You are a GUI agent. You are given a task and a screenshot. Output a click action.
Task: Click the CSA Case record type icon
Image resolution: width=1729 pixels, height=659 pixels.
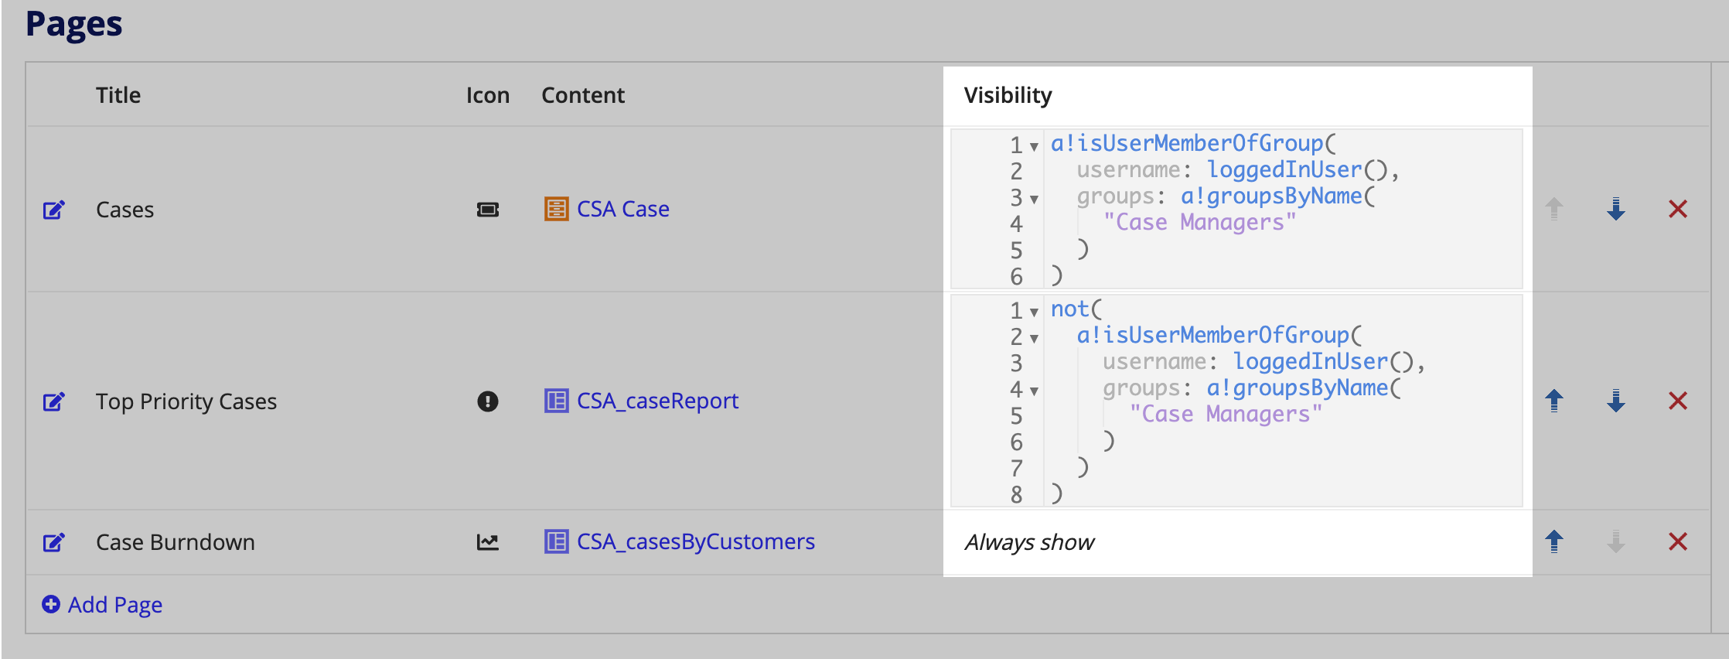[556, 209]
